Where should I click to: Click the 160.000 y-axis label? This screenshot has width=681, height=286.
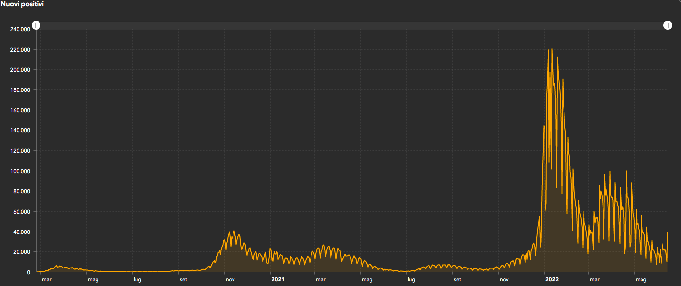click(20, 110)
